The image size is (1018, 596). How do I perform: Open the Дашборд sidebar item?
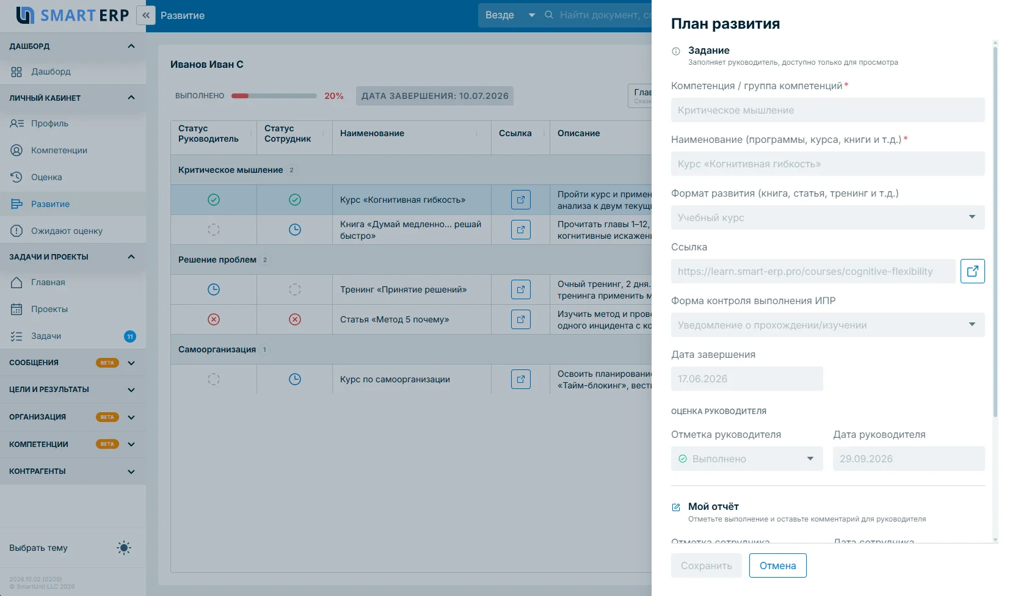(73, 71)
